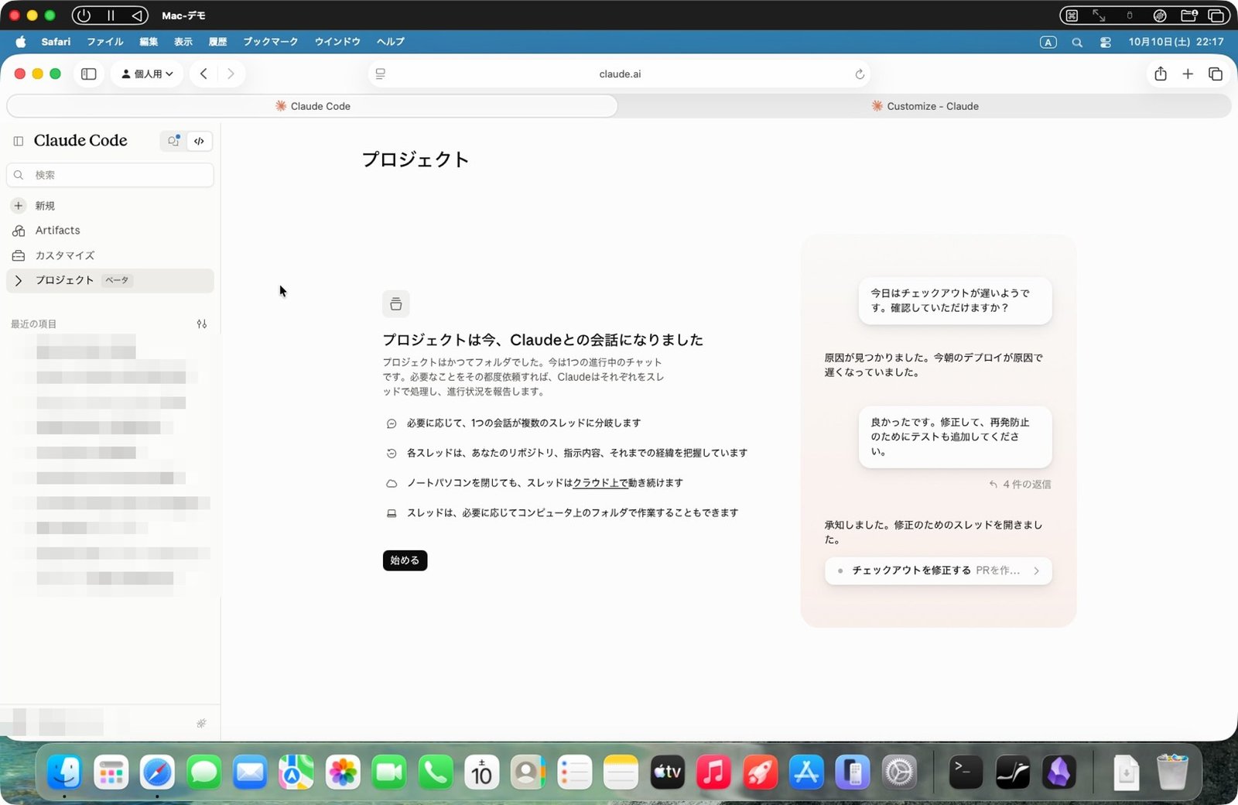Image resolution: width=1238 pixels, height=805 pixels.
Task: Open the page reader menu icon in address bar
Action: [x=381, y=74]
